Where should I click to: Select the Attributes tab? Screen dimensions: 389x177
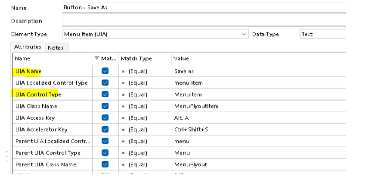pos(28,47)
